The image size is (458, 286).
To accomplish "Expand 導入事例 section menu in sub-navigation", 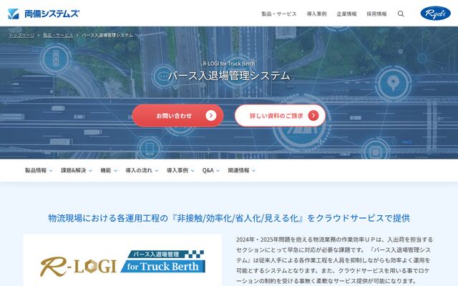I will pyautogui.click(x=180, y=170).
